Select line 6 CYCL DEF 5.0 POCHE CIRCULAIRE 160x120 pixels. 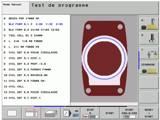click(31, 52)
